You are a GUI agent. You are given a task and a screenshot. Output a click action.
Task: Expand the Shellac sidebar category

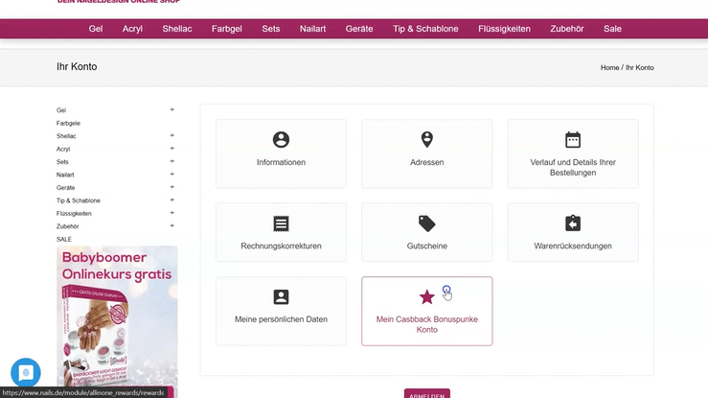[x=172, y=135]
